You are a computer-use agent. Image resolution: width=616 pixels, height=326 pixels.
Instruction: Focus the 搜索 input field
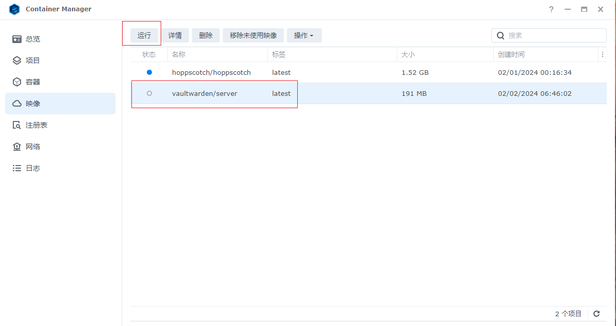tap(549, 35)
